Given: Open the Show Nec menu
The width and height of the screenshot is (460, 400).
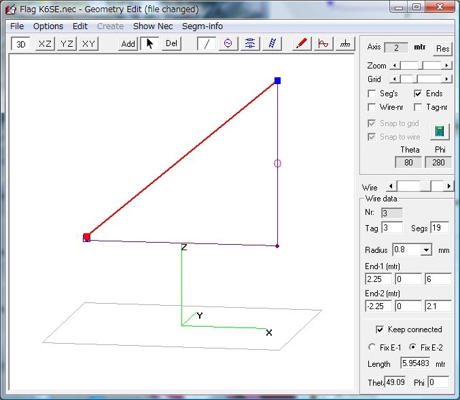Looking at the screenshot, I should (153, 26).
